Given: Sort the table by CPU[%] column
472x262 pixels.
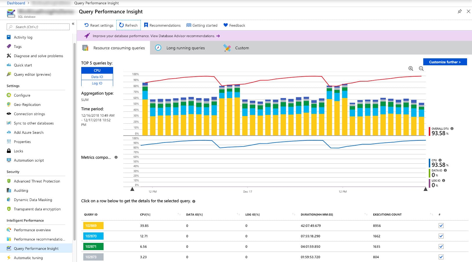Looking at the screenshot, I should [x=178, y=214].
